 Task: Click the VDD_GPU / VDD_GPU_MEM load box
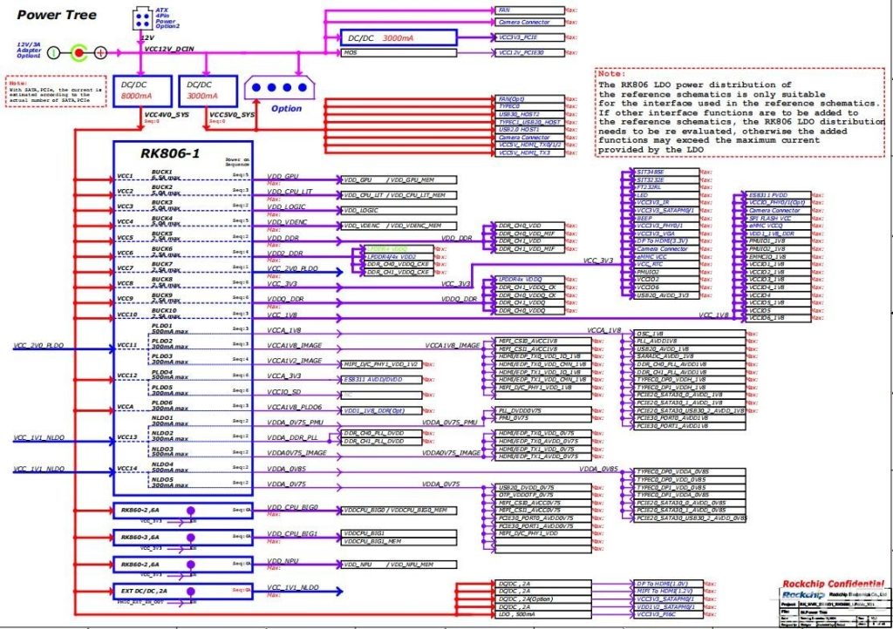click(x=399, y=179)
